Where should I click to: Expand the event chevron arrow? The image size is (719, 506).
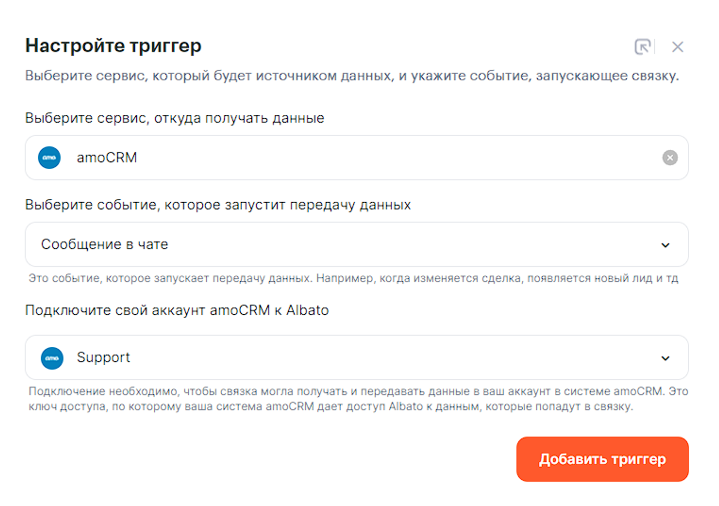click(x=665, y=245)
